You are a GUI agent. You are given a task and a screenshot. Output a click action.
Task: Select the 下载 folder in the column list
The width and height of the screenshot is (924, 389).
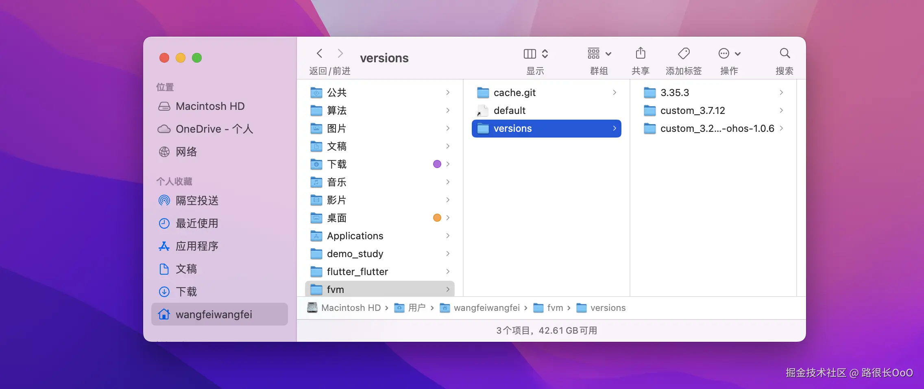(380, 164)
